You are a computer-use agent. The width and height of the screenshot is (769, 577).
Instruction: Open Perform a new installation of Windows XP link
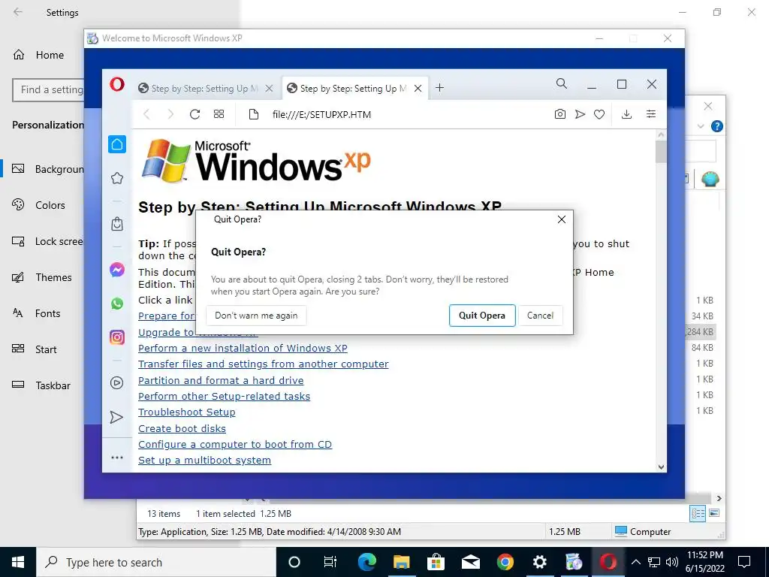point(243,349)
